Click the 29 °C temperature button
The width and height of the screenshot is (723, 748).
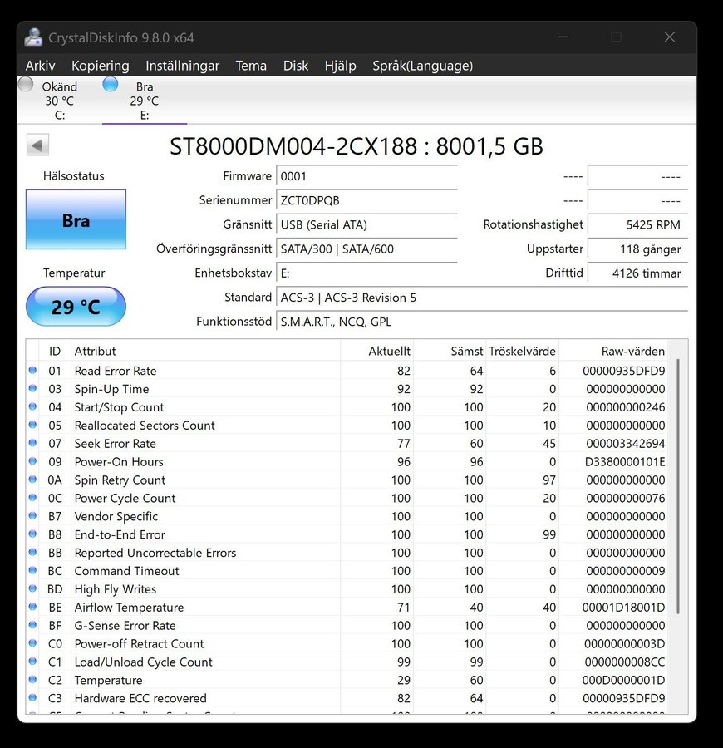pos(76,306)
